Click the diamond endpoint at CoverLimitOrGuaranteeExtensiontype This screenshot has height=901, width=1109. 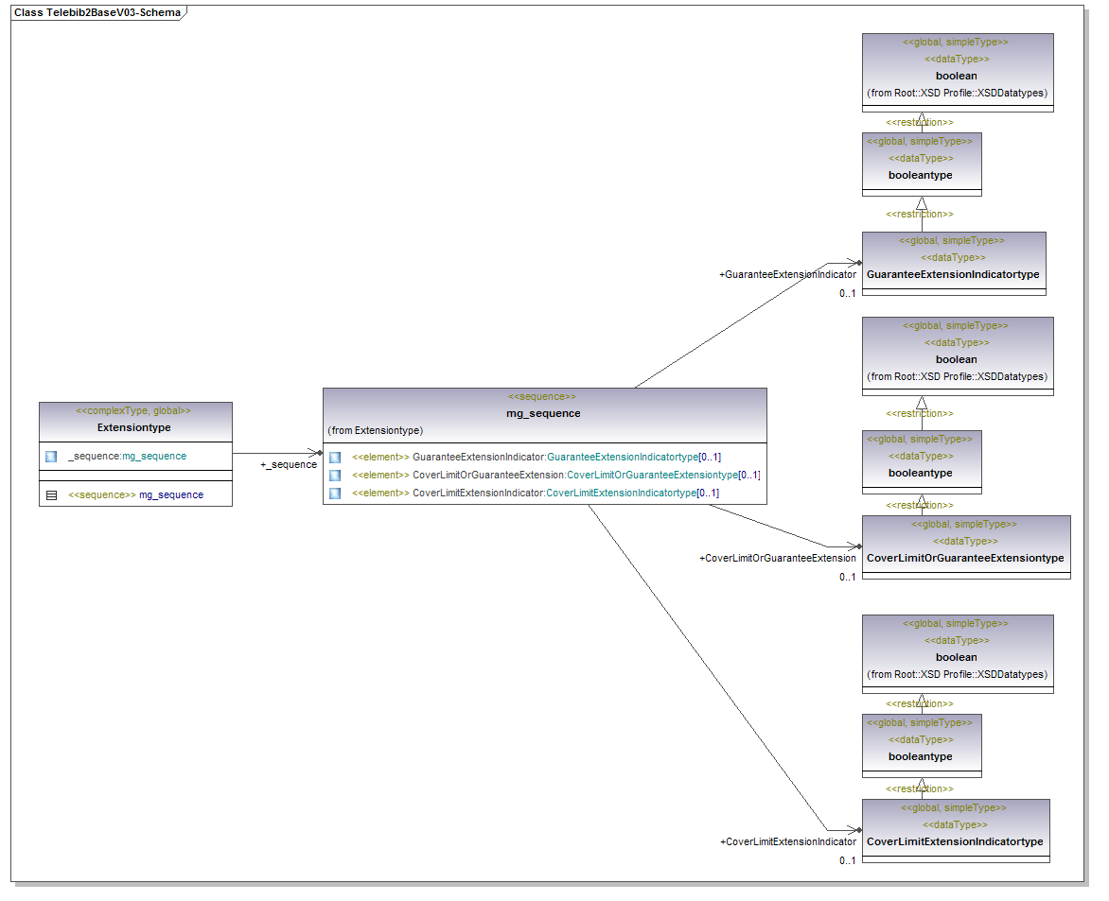pyautogui.click(x=857, y=546)
